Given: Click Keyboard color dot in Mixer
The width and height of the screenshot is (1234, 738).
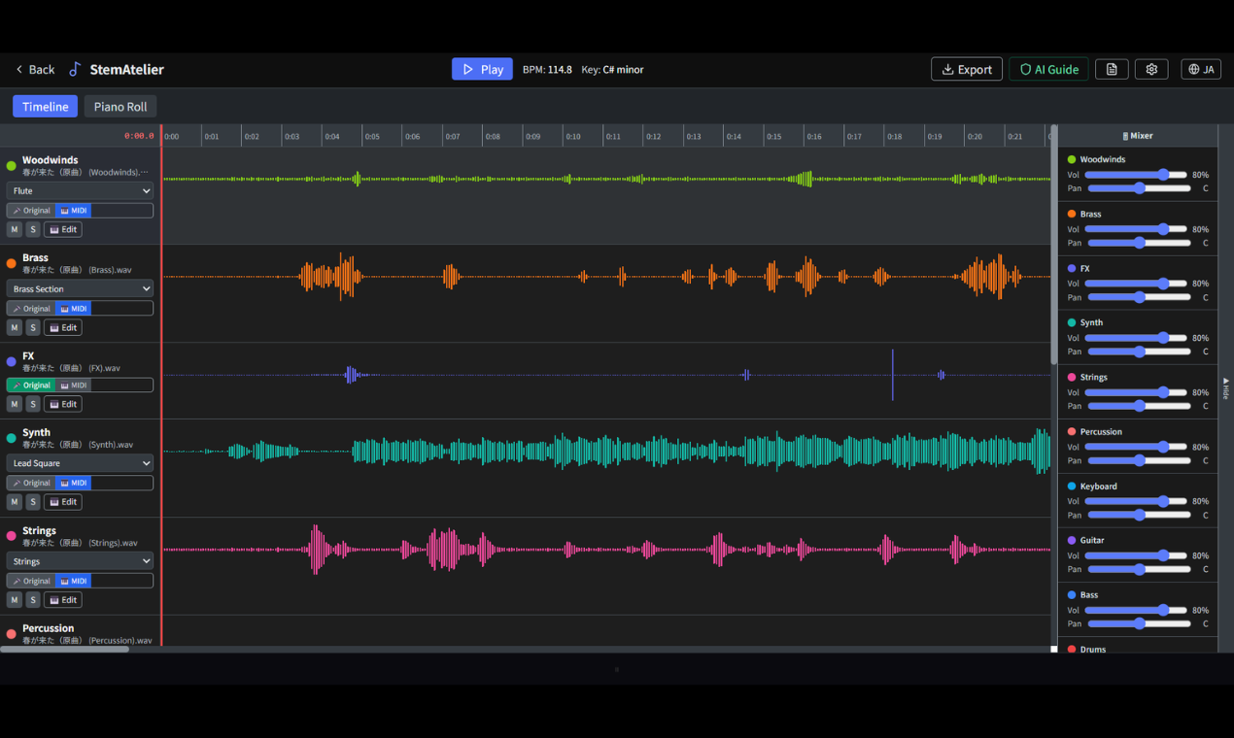Looking at the screenshot, I should tap(1072, 486).
